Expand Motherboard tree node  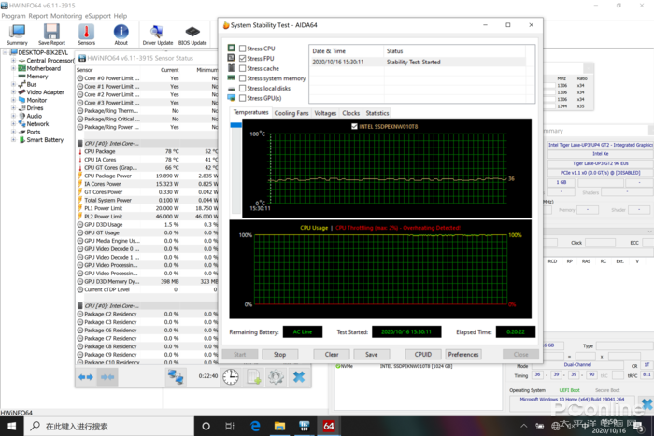(x=13, y=68)
